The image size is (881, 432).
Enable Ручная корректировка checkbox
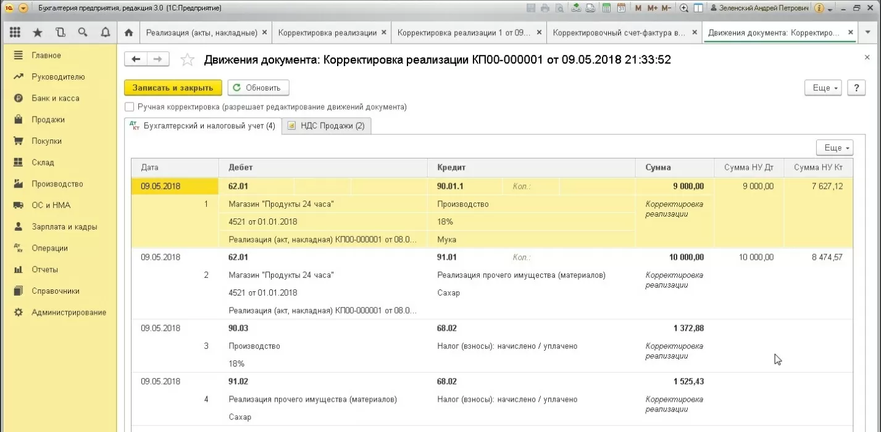(130, 107)
